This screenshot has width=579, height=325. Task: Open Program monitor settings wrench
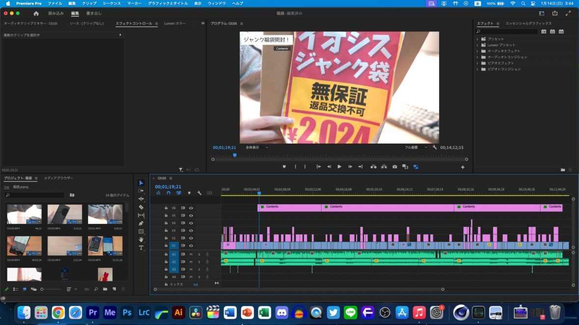pyautogui.click(x=435, y=148)
